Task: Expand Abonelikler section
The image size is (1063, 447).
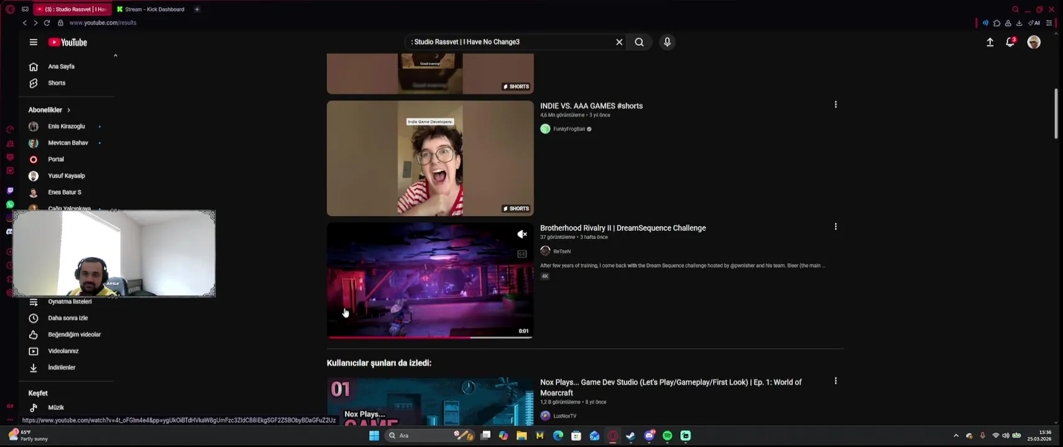Action: click(x=50, y=110)
